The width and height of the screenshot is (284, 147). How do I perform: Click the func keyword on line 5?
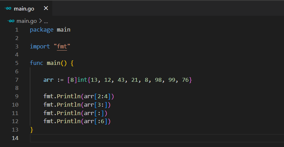pos(37,63)
